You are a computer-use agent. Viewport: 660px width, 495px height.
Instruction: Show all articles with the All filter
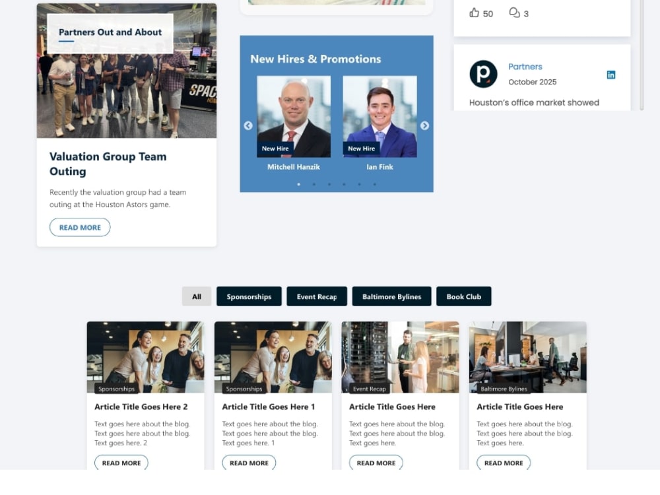click(197, 296)
